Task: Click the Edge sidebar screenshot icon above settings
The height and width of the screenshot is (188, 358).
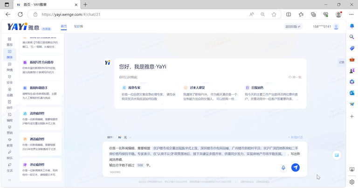Action: pyautogui.click(x=352, y=169)
